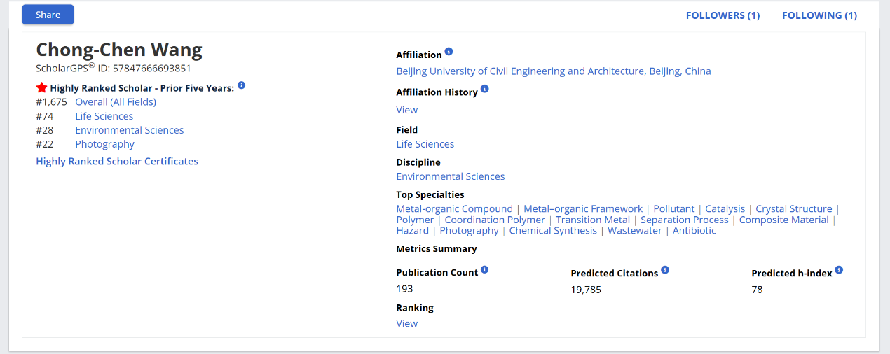This screenshot has height=354, width=890.
Task: Open Highly Ranked Scholar Certificates link
Action: [x=117, y=161]
